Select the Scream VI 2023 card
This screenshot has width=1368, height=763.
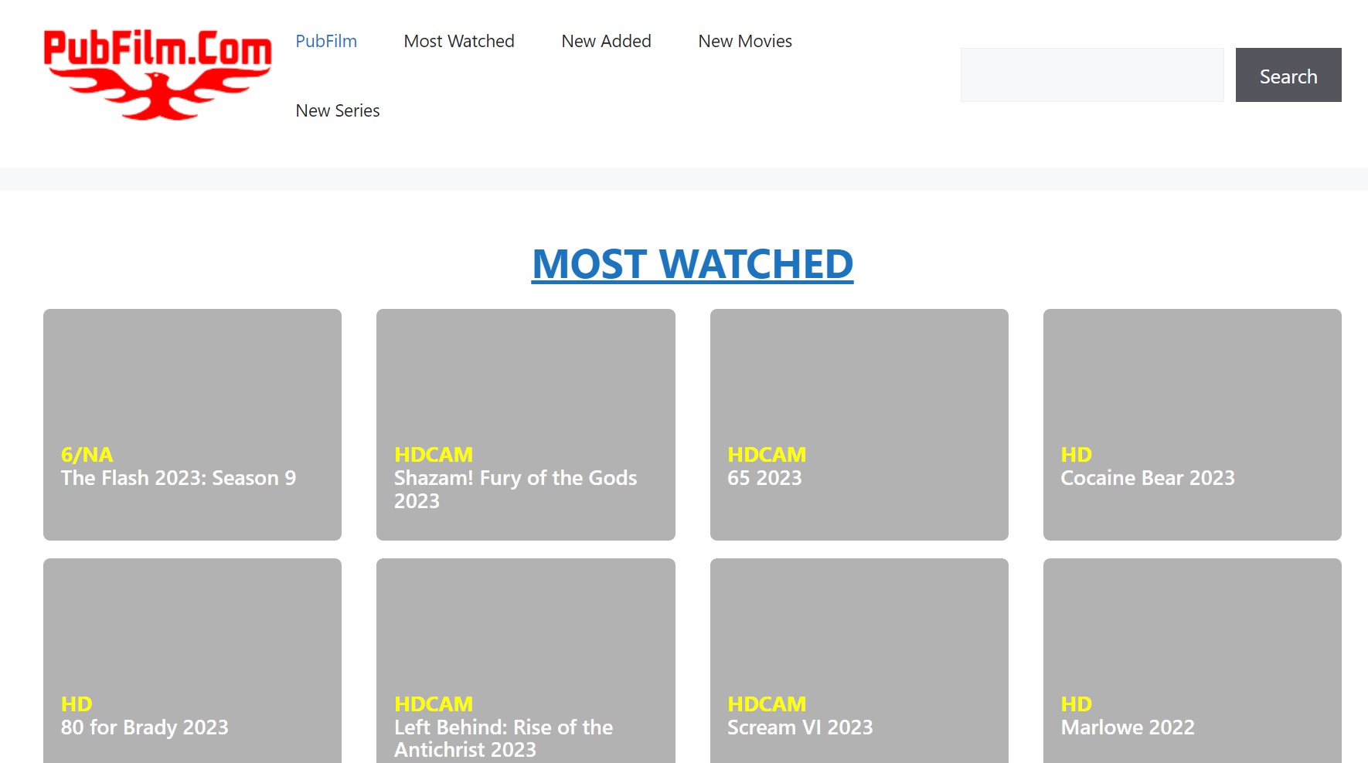click(859, 661)
